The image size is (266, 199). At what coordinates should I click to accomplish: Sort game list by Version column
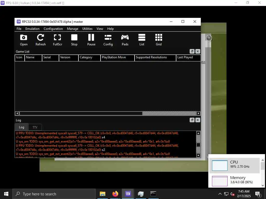pyautogui.click(x=69, y=58)
